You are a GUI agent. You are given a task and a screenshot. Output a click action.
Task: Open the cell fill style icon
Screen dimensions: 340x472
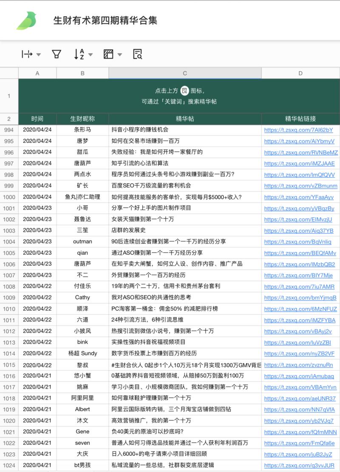[109, 54]
